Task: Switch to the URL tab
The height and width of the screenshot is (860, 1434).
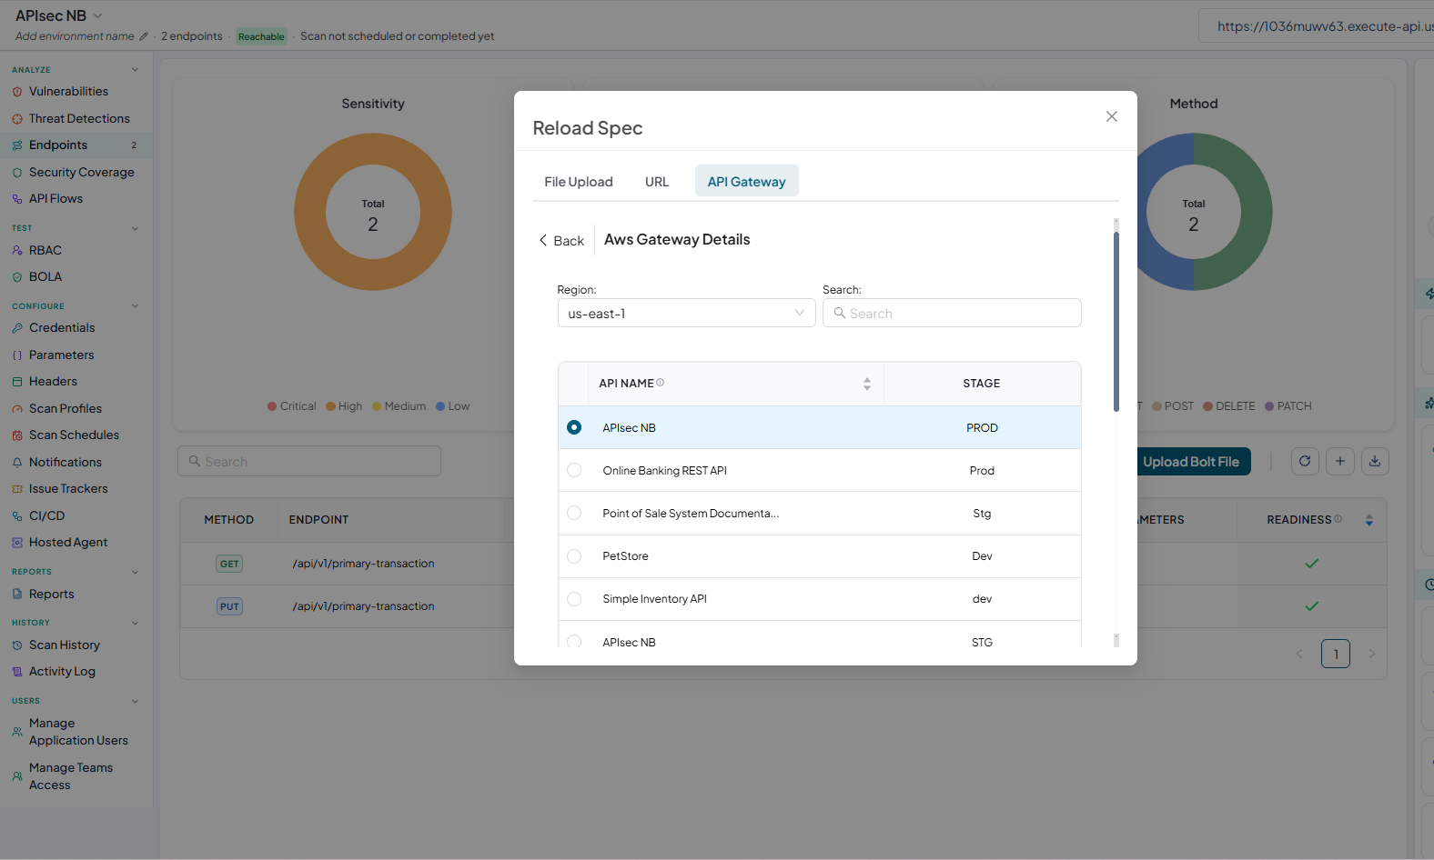Action: tap(657, 181)
